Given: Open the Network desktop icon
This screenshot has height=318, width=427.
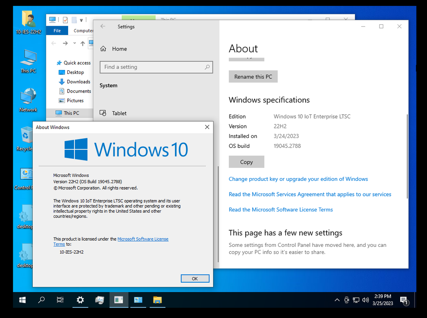Looking at the screenshot, I should click(28, 100).
